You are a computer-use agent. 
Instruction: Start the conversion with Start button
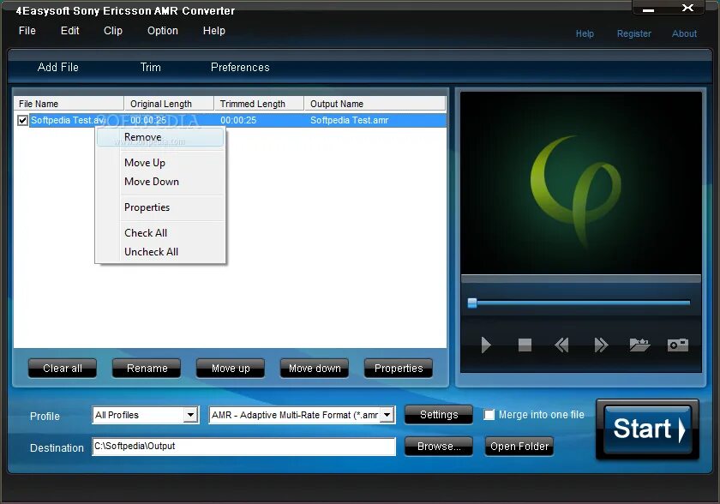point(648,429)
